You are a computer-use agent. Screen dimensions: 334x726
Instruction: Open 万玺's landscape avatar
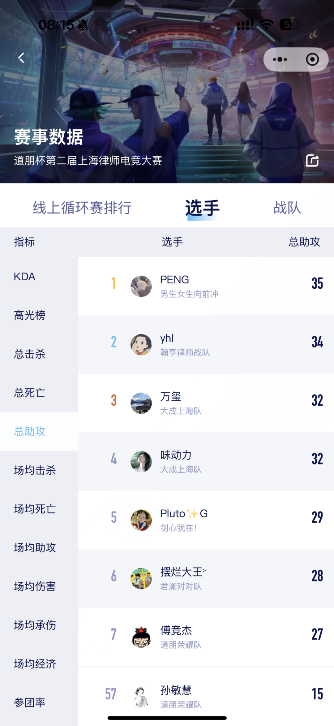141,403
